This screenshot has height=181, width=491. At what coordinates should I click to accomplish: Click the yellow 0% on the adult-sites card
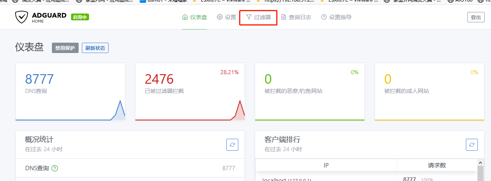[x=474, y=72]
